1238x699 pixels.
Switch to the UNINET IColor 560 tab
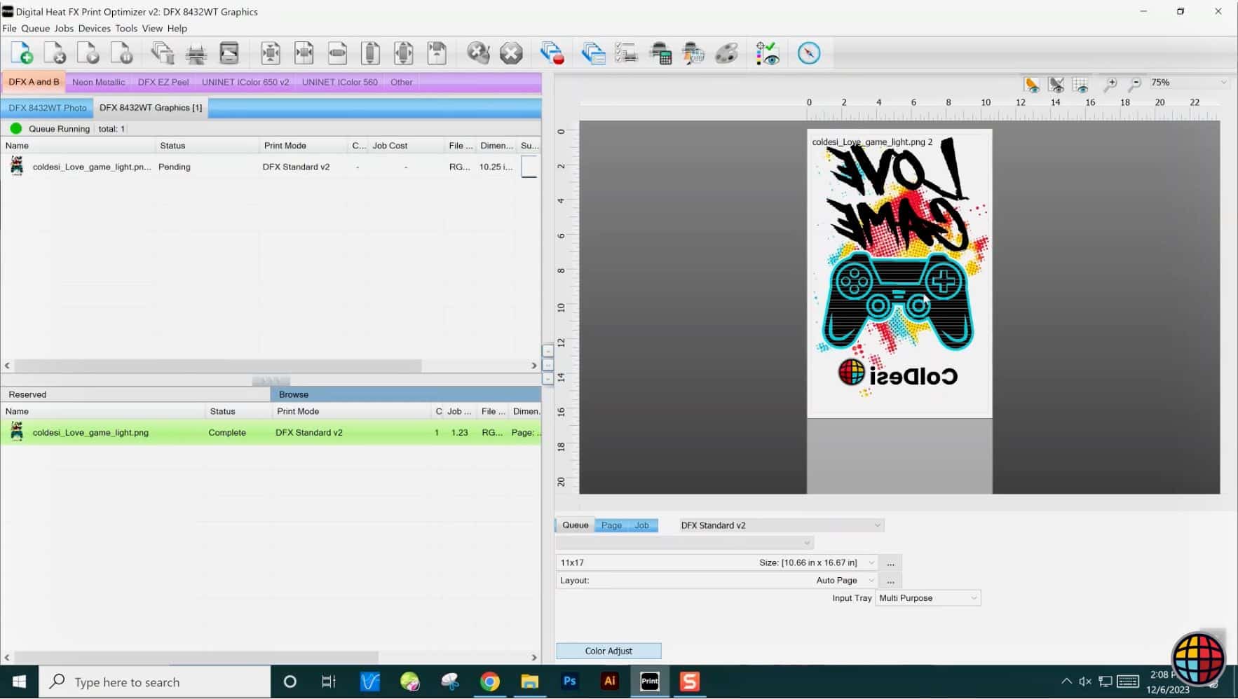click(339, 82)
